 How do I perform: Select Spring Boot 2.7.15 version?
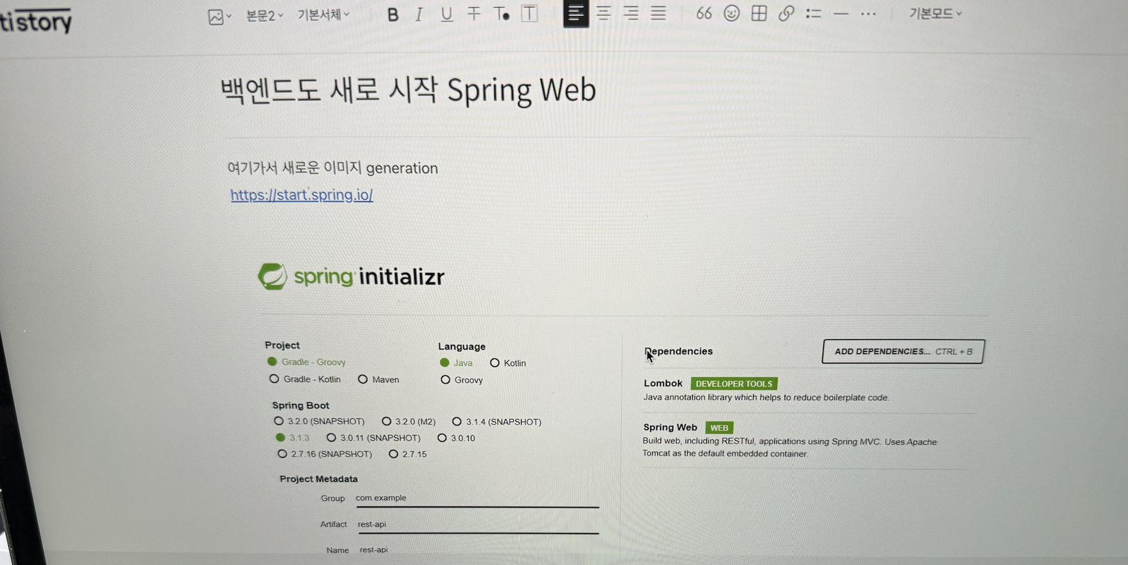408,454
